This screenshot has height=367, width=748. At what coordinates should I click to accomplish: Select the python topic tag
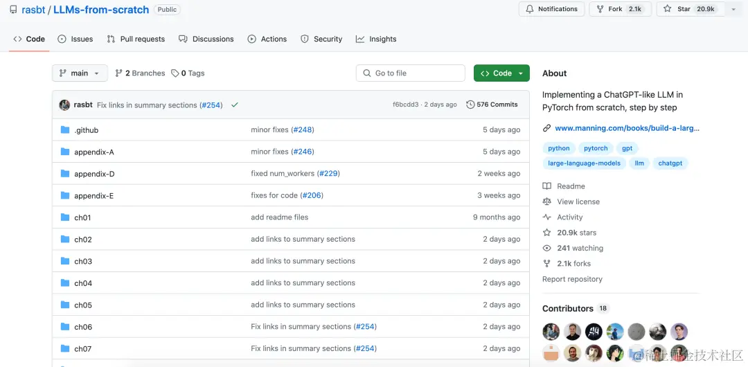[559, 148]
